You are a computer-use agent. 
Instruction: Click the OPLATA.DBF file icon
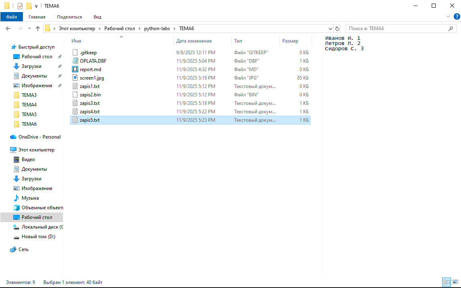(x=74, y=61)
